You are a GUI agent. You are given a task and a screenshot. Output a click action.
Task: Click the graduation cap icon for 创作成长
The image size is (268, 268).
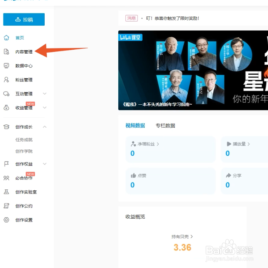pyautogui.click(x=6, y=127)
